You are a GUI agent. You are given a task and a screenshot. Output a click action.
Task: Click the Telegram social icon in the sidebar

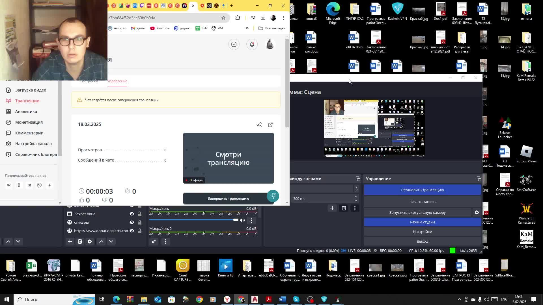(x=29, y=185)
